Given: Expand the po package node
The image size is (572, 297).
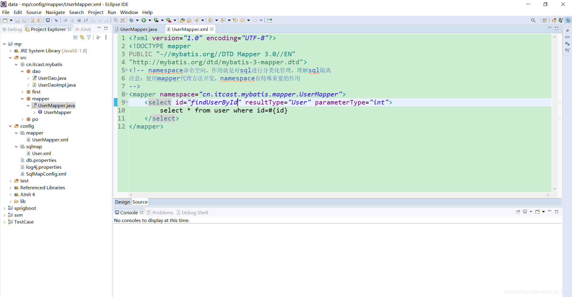Looking at the screenshot, I should tap(22, 119).
